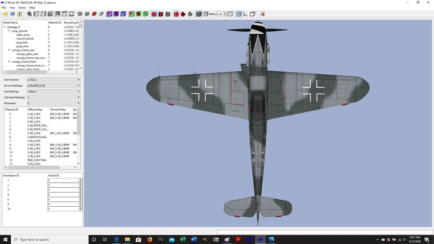Click the Frame ID spinner for animation 10
This screenshot has height=244, width=434.
[x=80, y=209]
